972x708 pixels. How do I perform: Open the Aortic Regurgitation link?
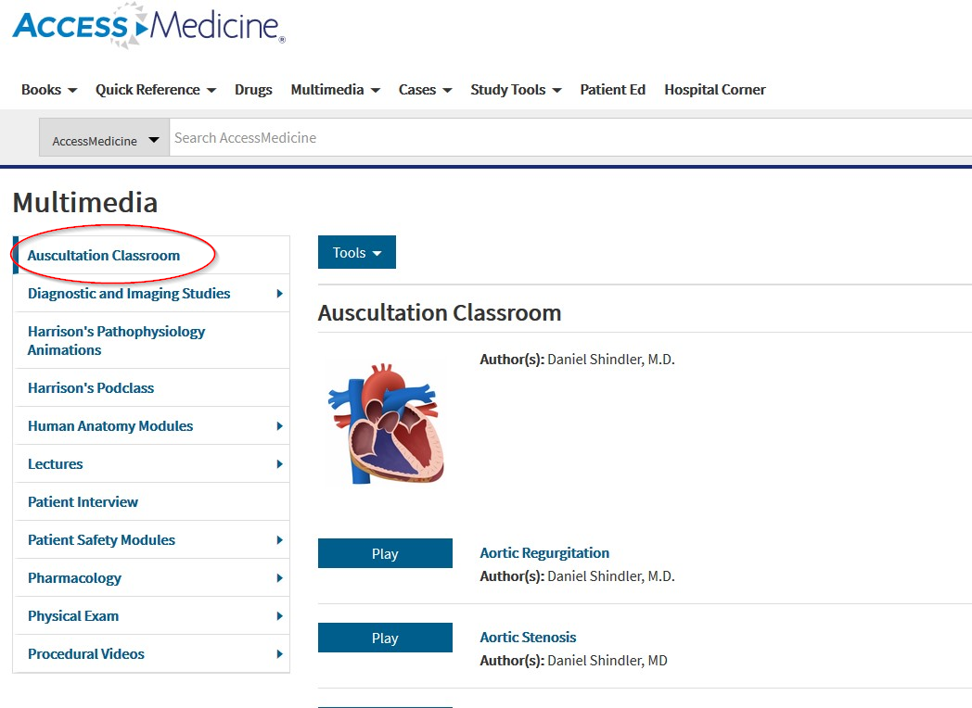pos(544,552)
